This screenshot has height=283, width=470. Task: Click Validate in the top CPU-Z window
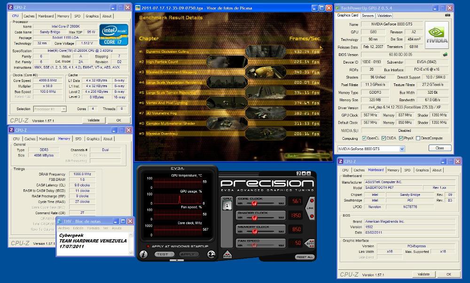[x=94, y=120]
